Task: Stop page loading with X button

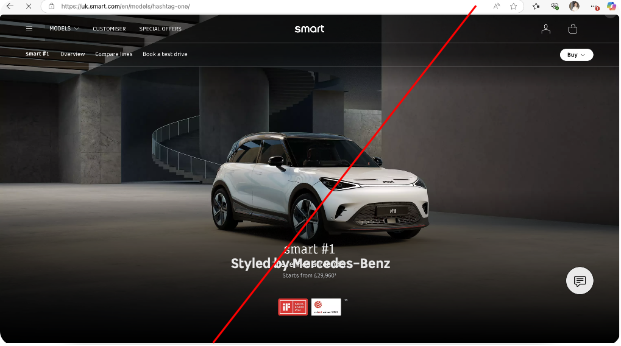Action: coord(29,6)
